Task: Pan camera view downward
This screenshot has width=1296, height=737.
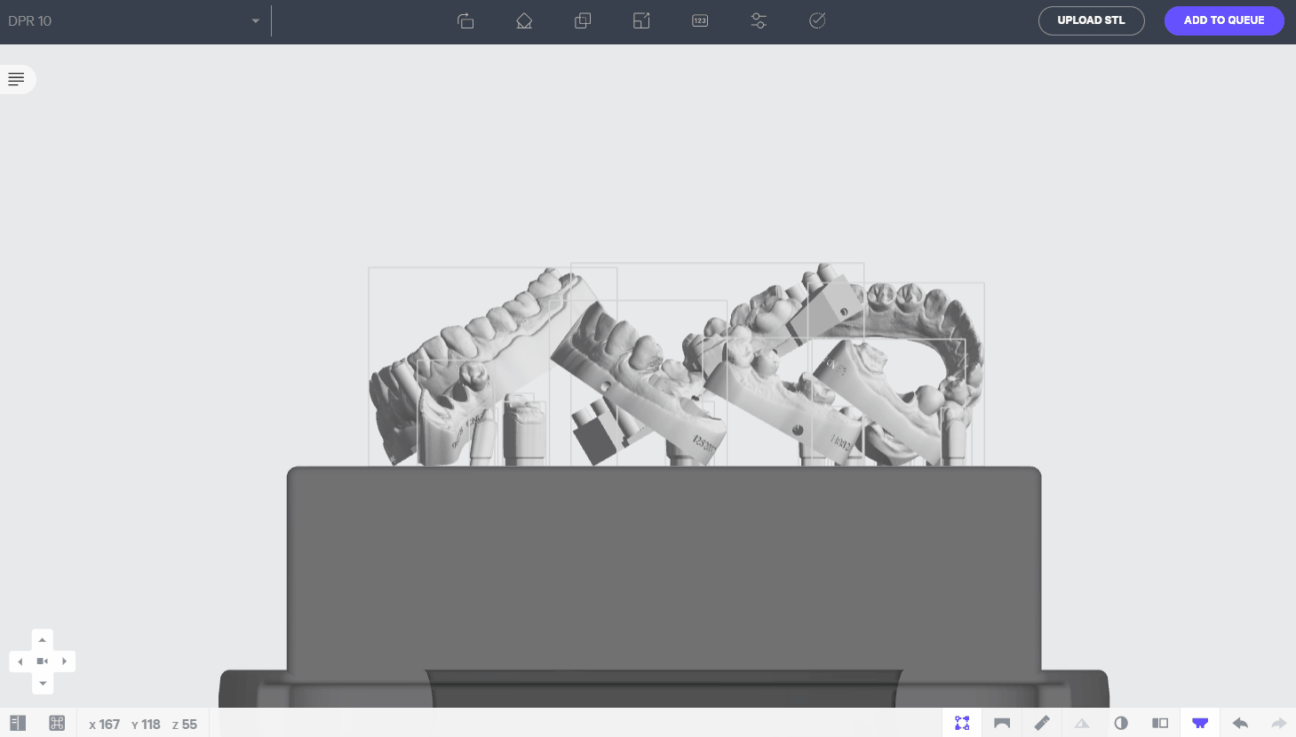Action: (42, 683)
